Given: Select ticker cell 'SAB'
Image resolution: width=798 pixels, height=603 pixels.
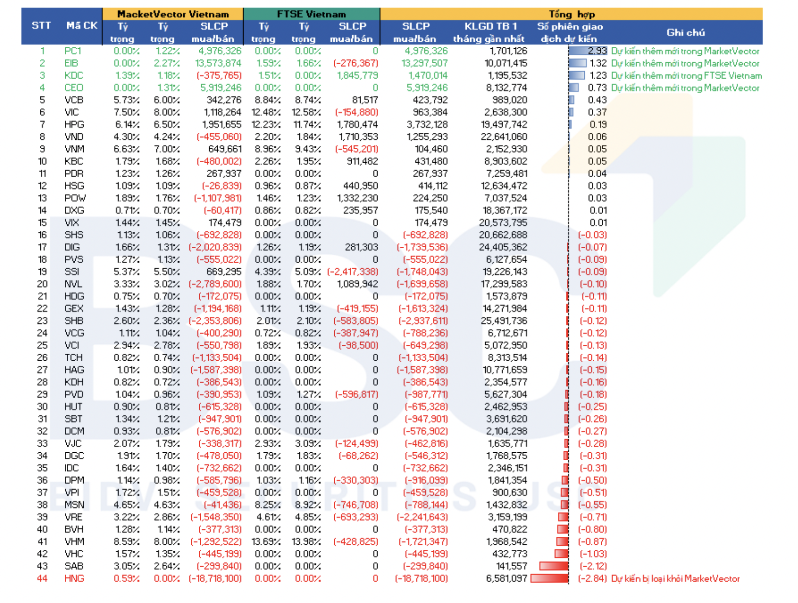Looking at the screenshot, I should click(74, 566).
